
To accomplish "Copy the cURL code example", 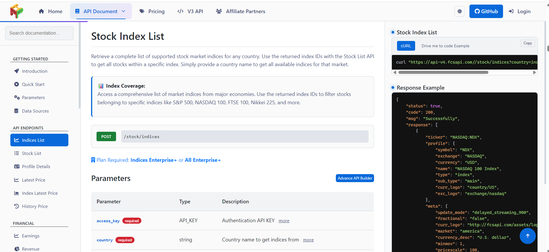I will [x=528, y=43].
